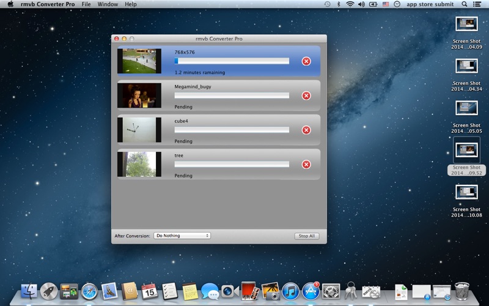
Task: Open Finder in the dock
Action: pyautogui.click(x=29, y=291)
